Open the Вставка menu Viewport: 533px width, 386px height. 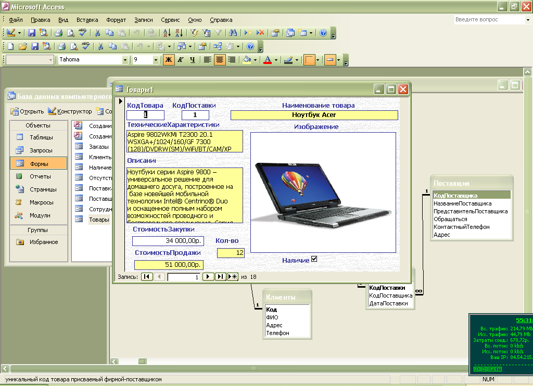87,20
